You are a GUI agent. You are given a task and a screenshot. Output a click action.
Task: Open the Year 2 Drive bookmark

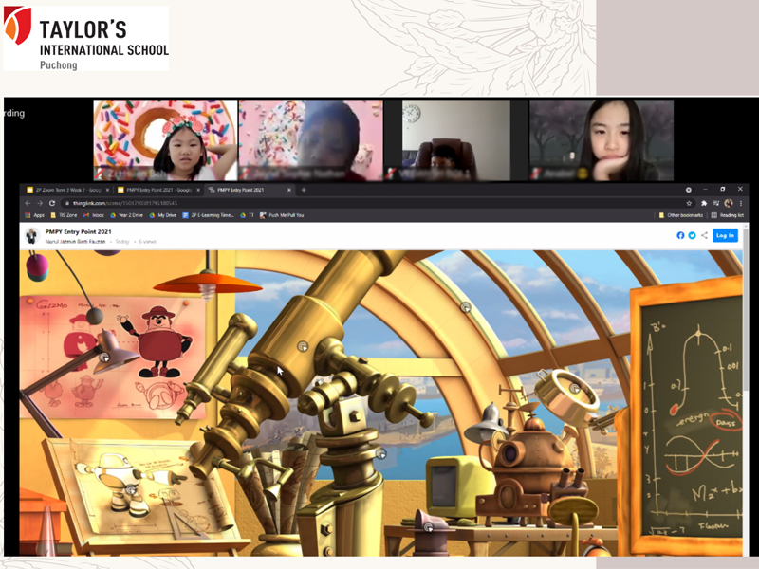[x=127, y=215]
